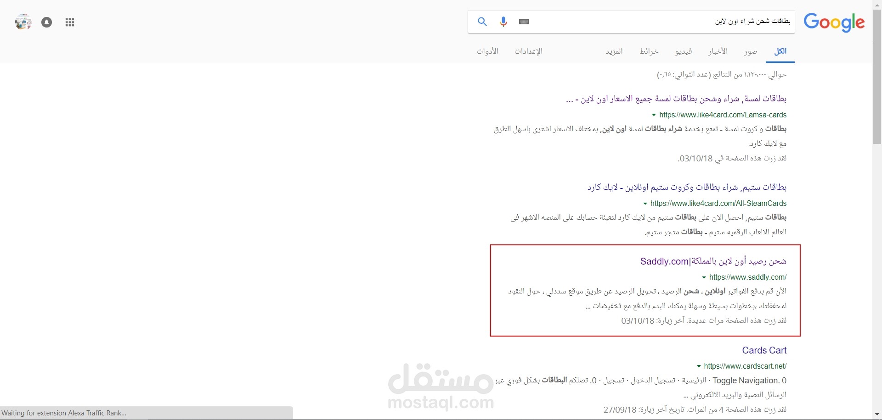
Task: Select the الكل results tab
Action: pyautogui.click(x=780, y=51)
